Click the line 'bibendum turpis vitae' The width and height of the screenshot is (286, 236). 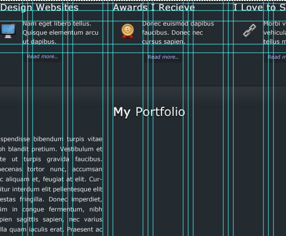tap(68, 139)
